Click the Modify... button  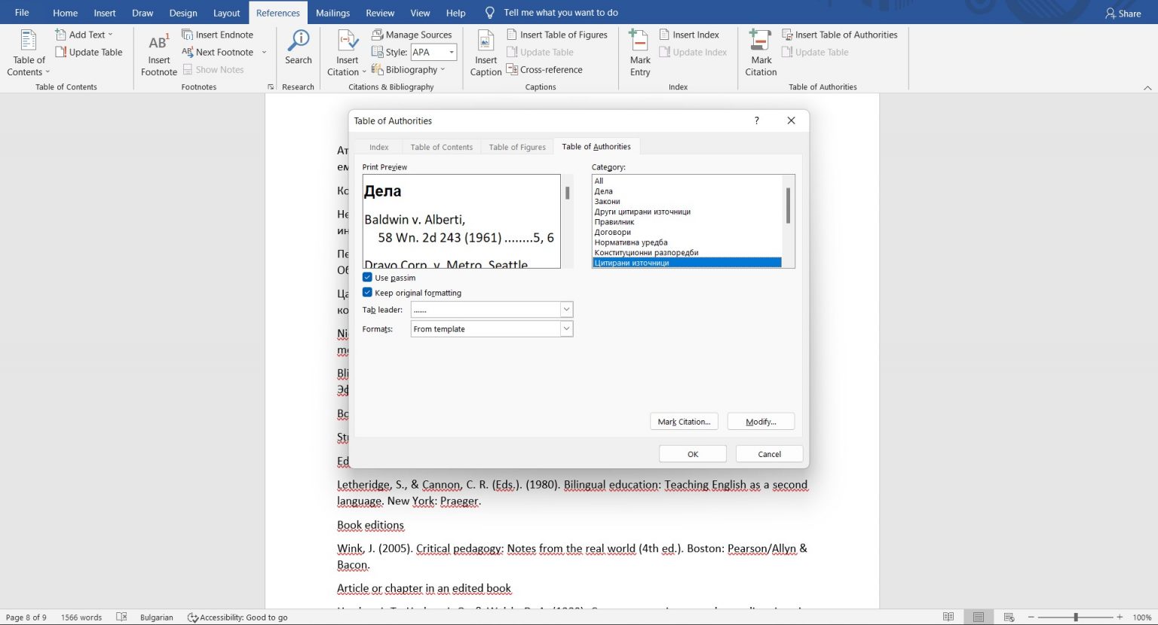pyautogui.click(x=761, y=422)
